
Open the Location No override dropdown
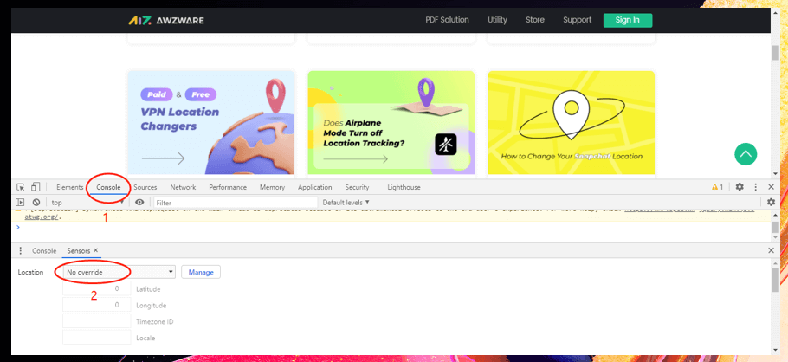(119, 272)
